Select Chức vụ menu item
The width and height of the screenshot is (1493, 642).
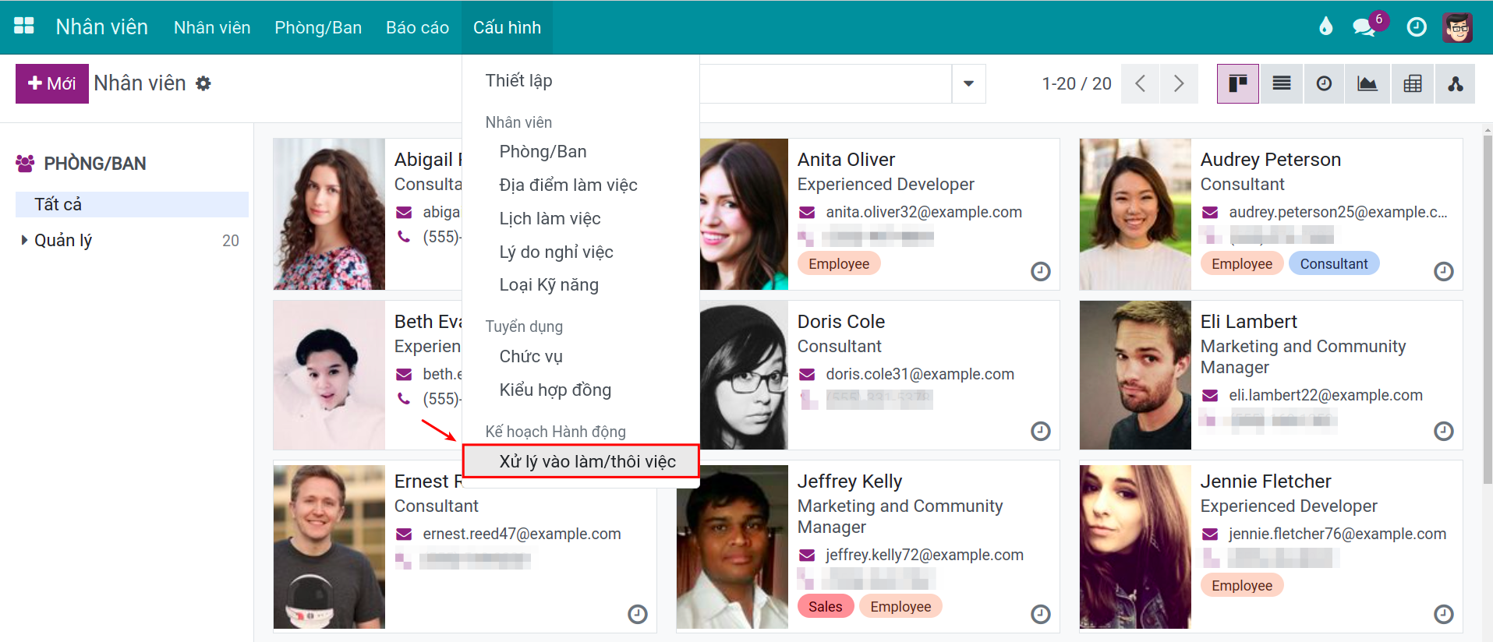click(531, 356)
